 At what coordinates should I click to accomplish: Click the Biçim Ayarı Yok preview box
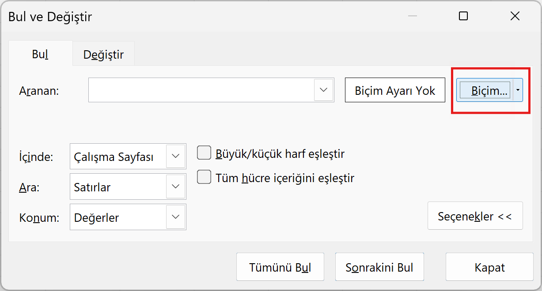[395, 91]
